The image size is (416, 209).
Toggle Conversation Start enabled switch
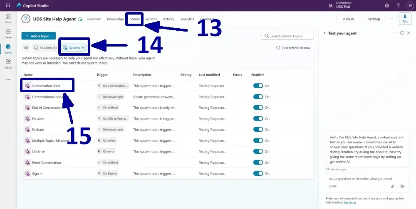click(258, 86)
